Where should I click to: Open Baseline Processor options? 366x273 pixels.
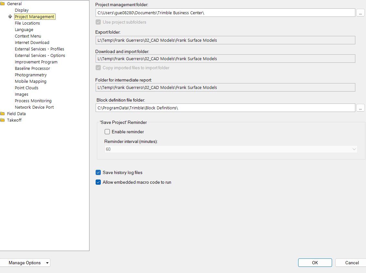(32, 69)
